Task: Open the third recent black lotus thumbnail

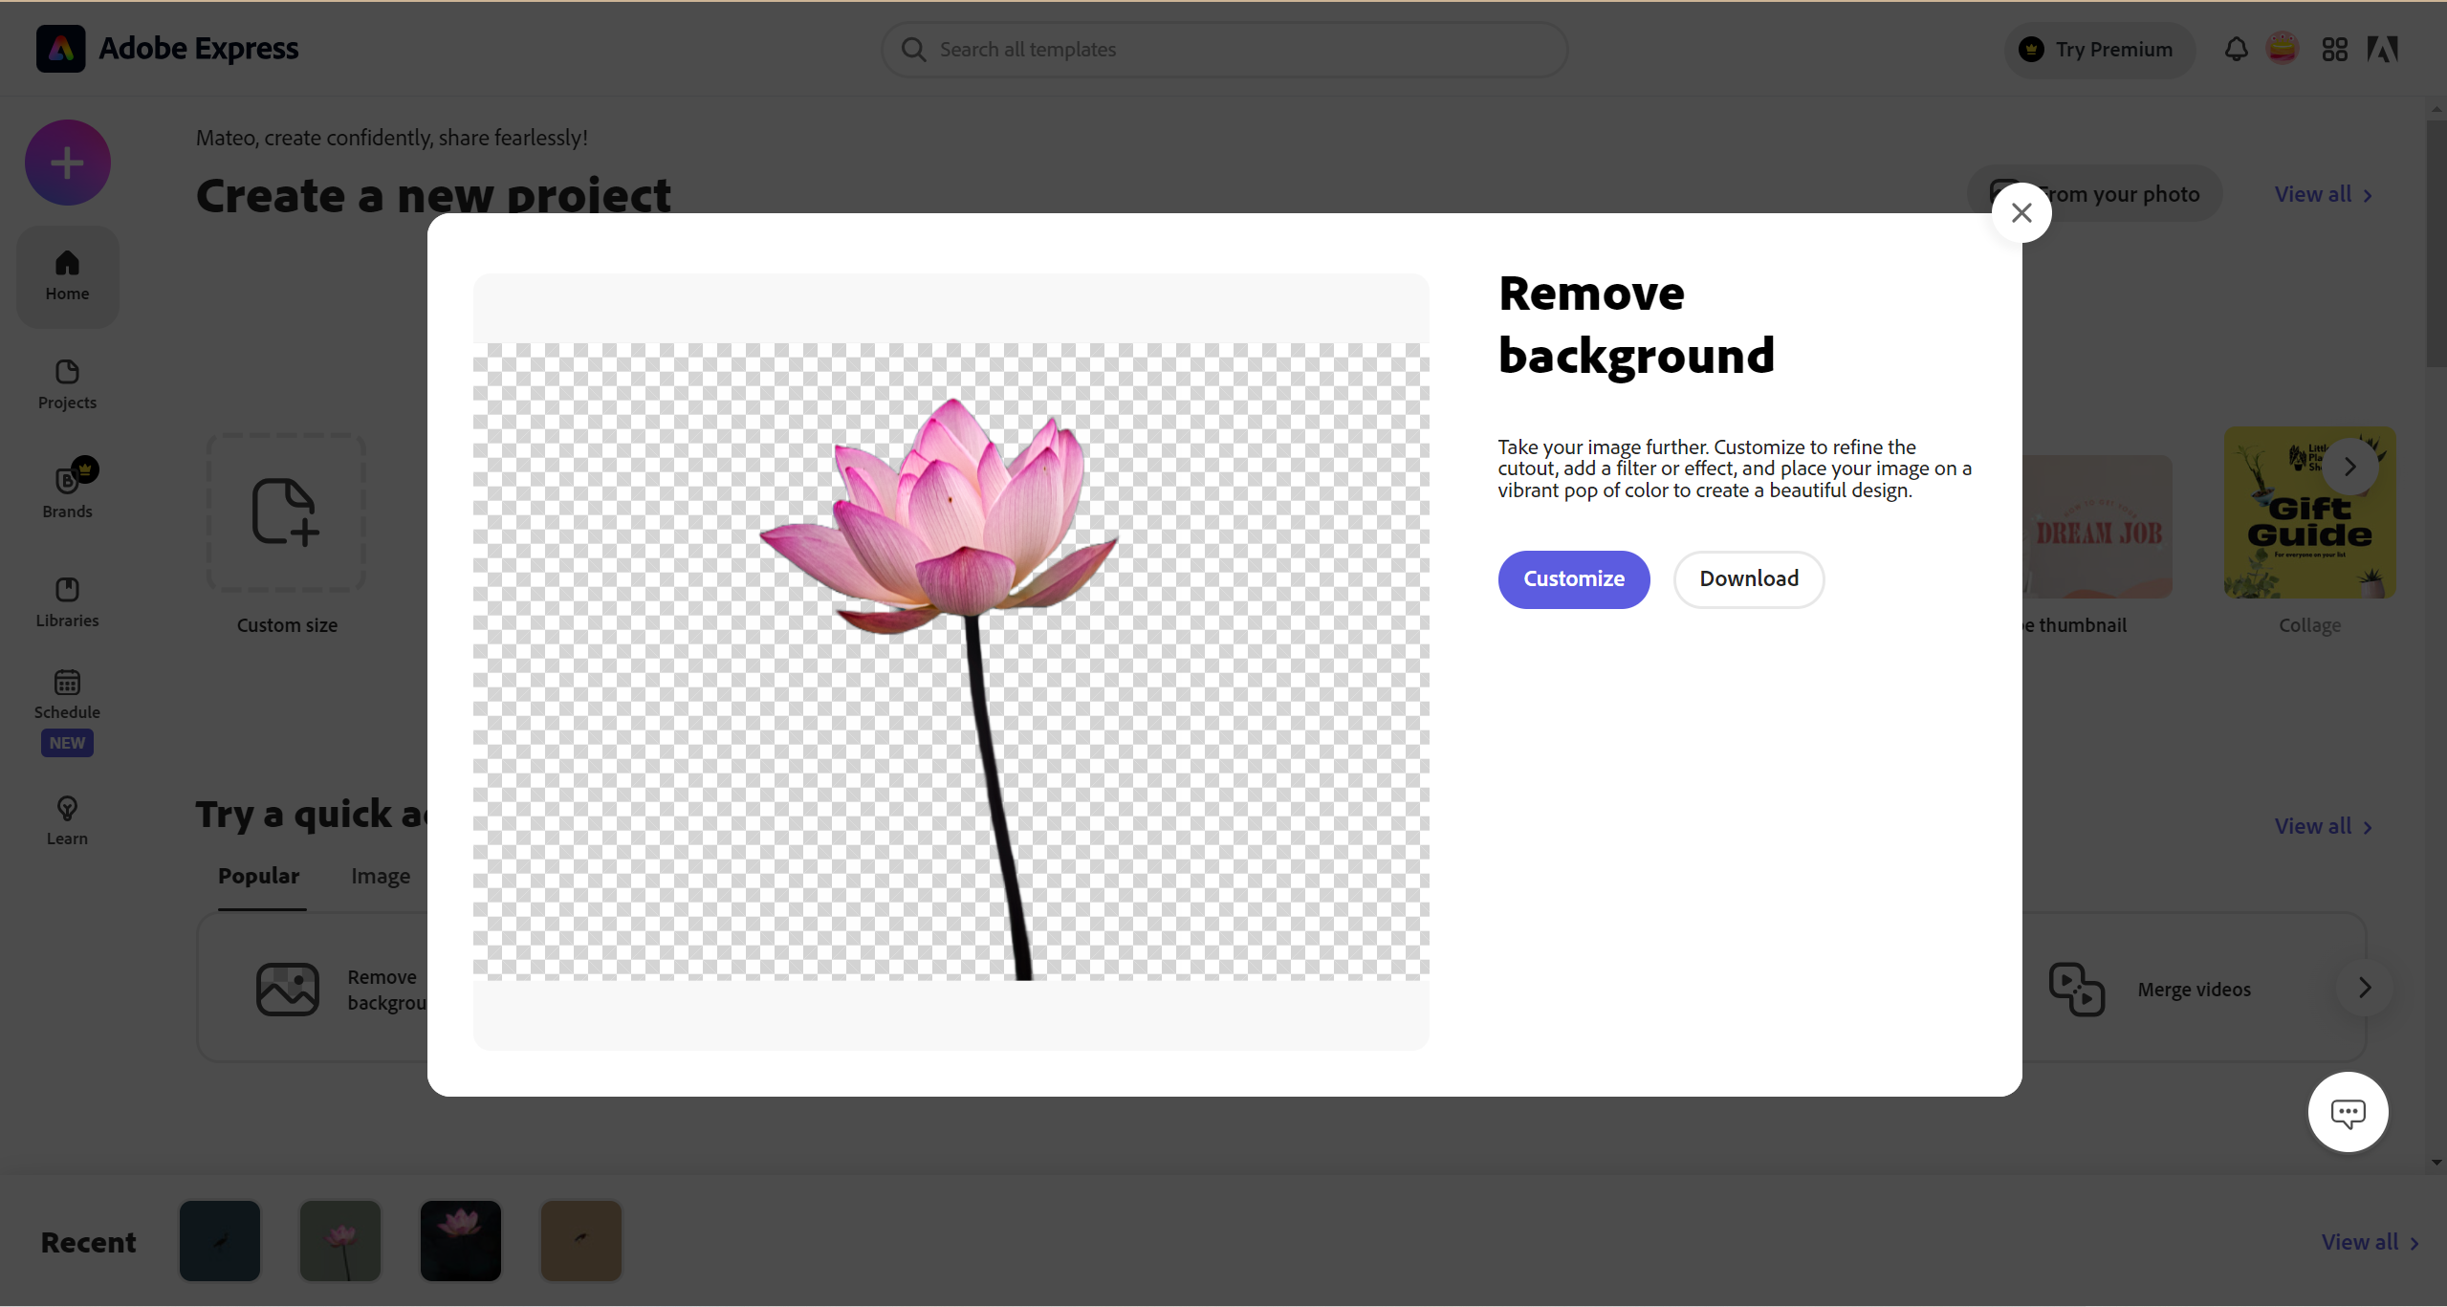Action: point(461,1241)
